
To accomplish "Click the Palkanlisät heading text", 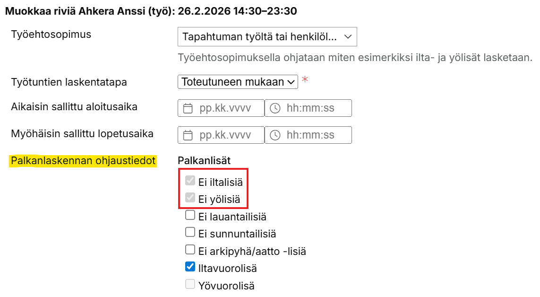I will (204, 161).
